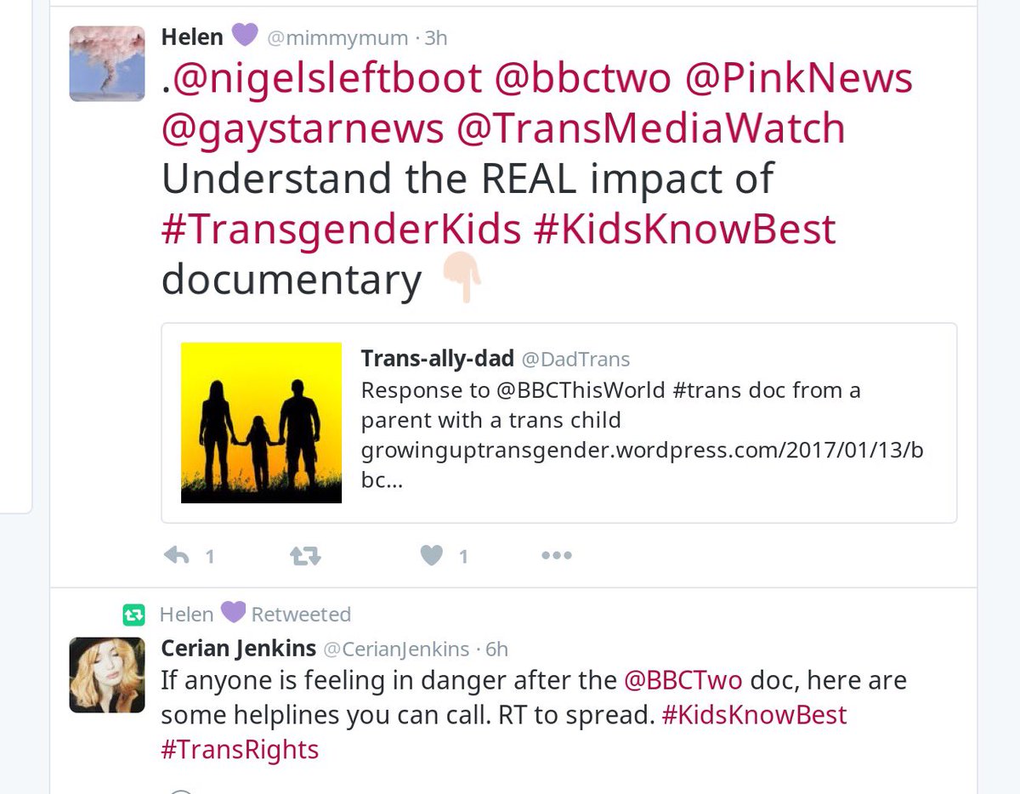Visit the @gaystarnews profile mention
1020x794 pixels.
click(x=303, y=128)
